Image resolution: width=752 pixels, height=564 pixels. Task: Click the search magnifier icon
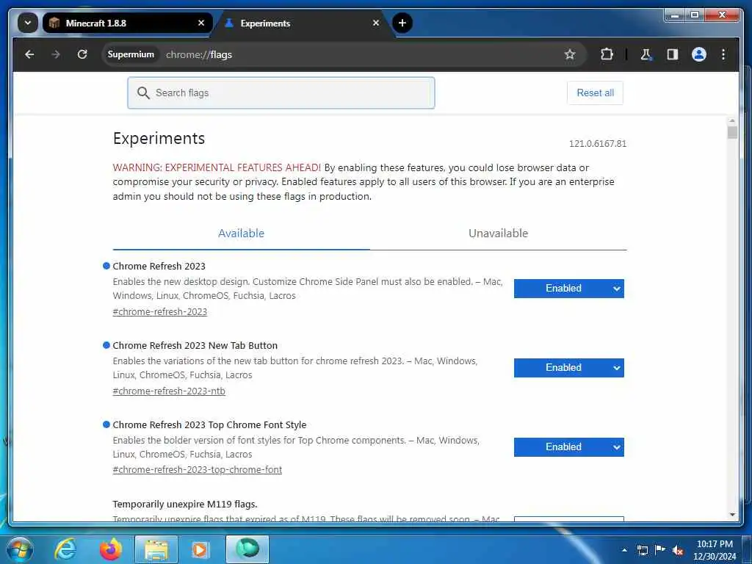tap(143, 93)
